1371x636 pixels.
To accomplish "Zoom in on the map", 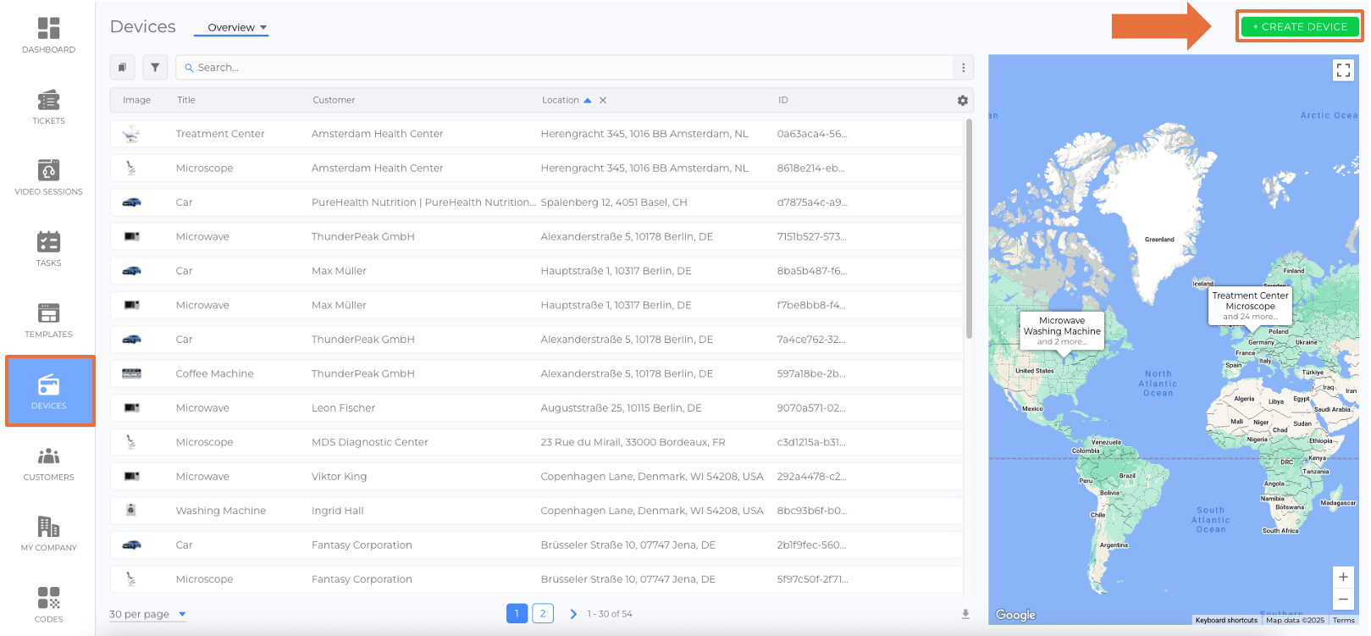I will tap(1342, 577).
